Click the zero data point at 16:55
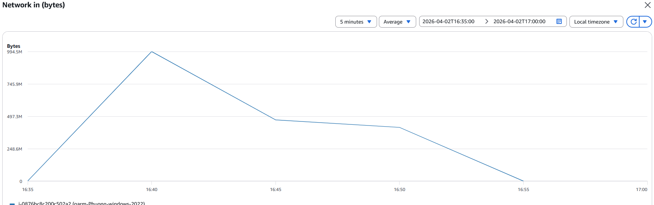The image size is (654, 205). pos(523,181)
